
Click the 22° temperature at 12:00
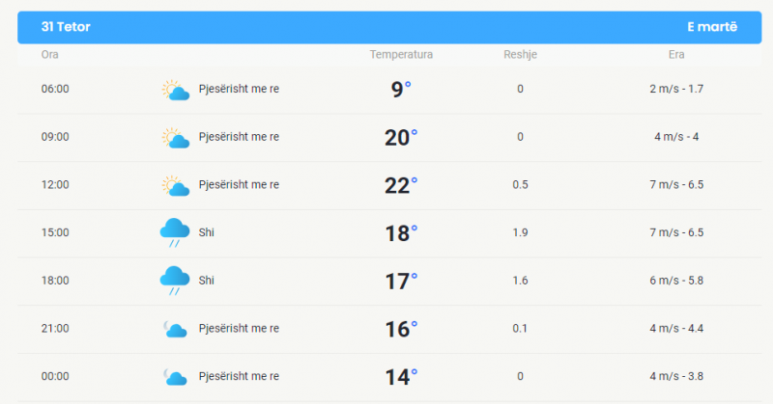pyautogui.click(x=401, y=185)
